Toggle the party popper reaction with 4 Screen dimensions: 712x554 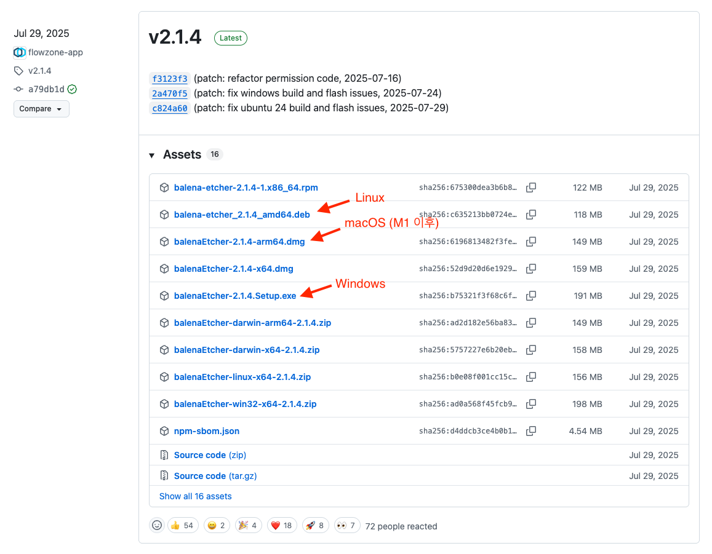(x=249, y=526)
